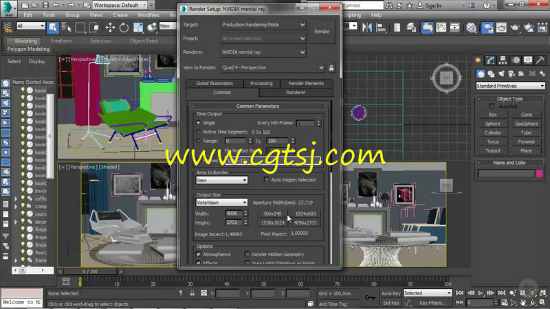Click the 0 / 100 time slider
The image size is (550, 309).
click(90, 271)
